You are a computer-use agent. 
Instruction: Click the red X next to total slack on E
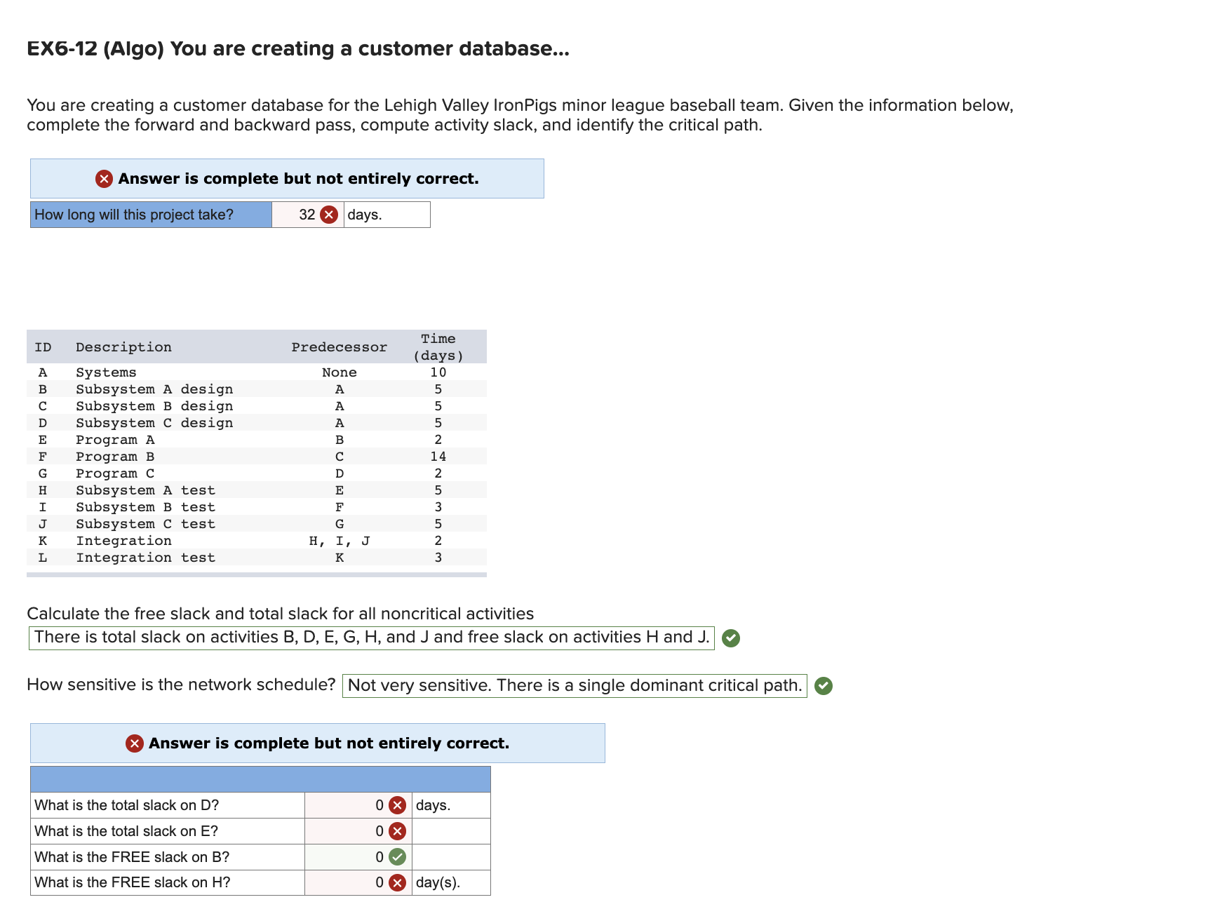(x=396, y=831)
